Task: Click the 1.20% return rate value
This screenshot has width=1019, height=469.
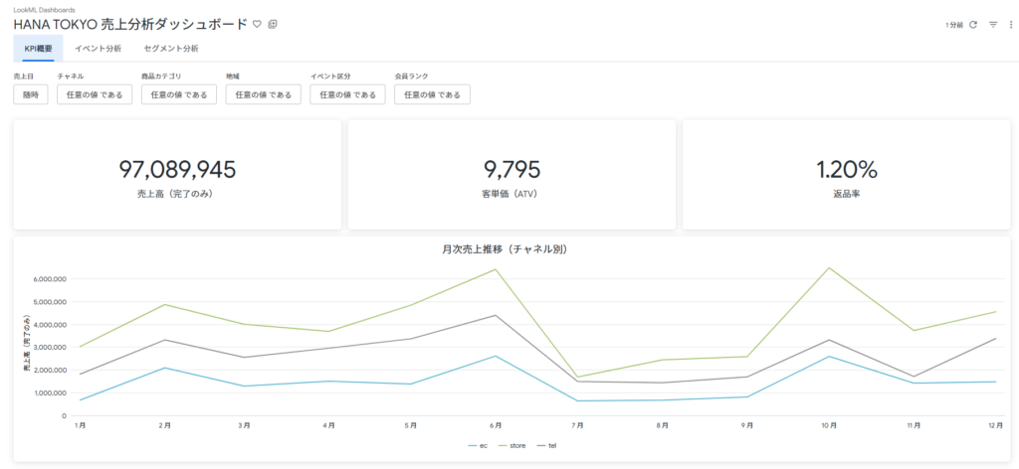Action: 847,169
